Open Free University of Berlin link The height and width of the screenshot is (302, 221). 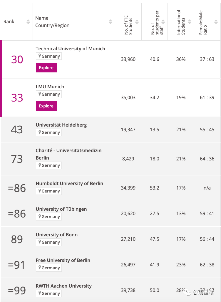63,260
